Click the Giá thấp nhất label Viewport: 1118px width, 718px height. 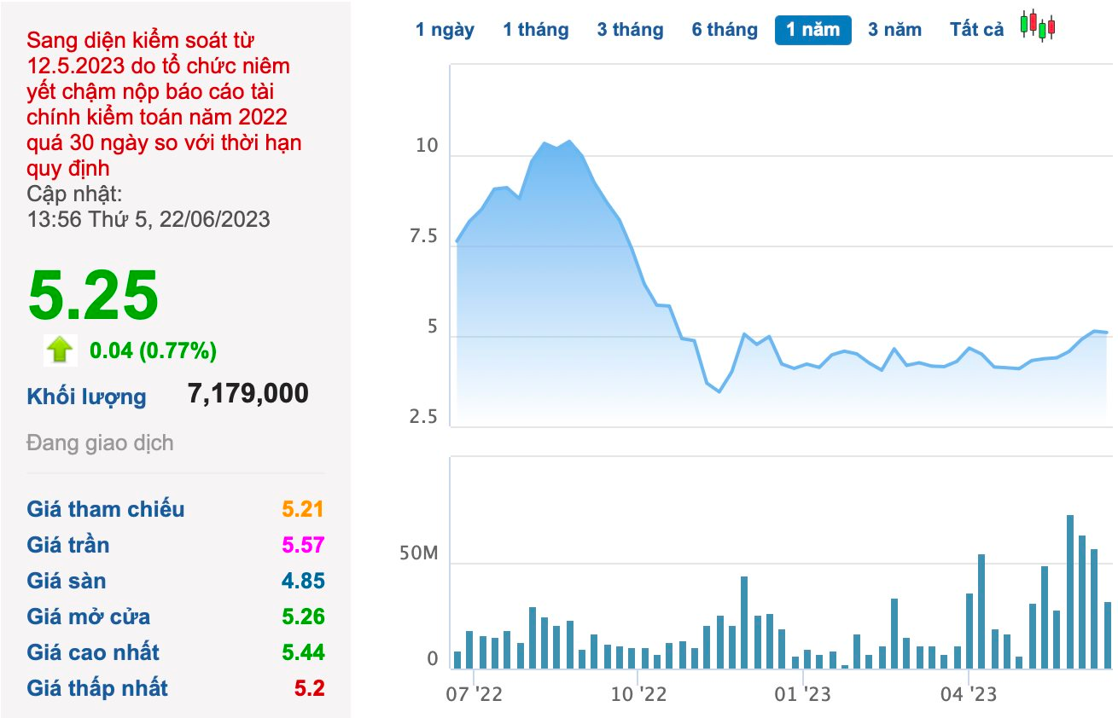coord(97,688)
